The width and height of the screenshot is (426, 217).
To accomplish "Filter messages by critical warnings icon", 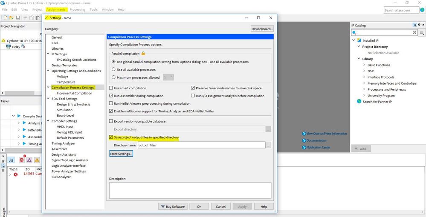I will [29, 160].
